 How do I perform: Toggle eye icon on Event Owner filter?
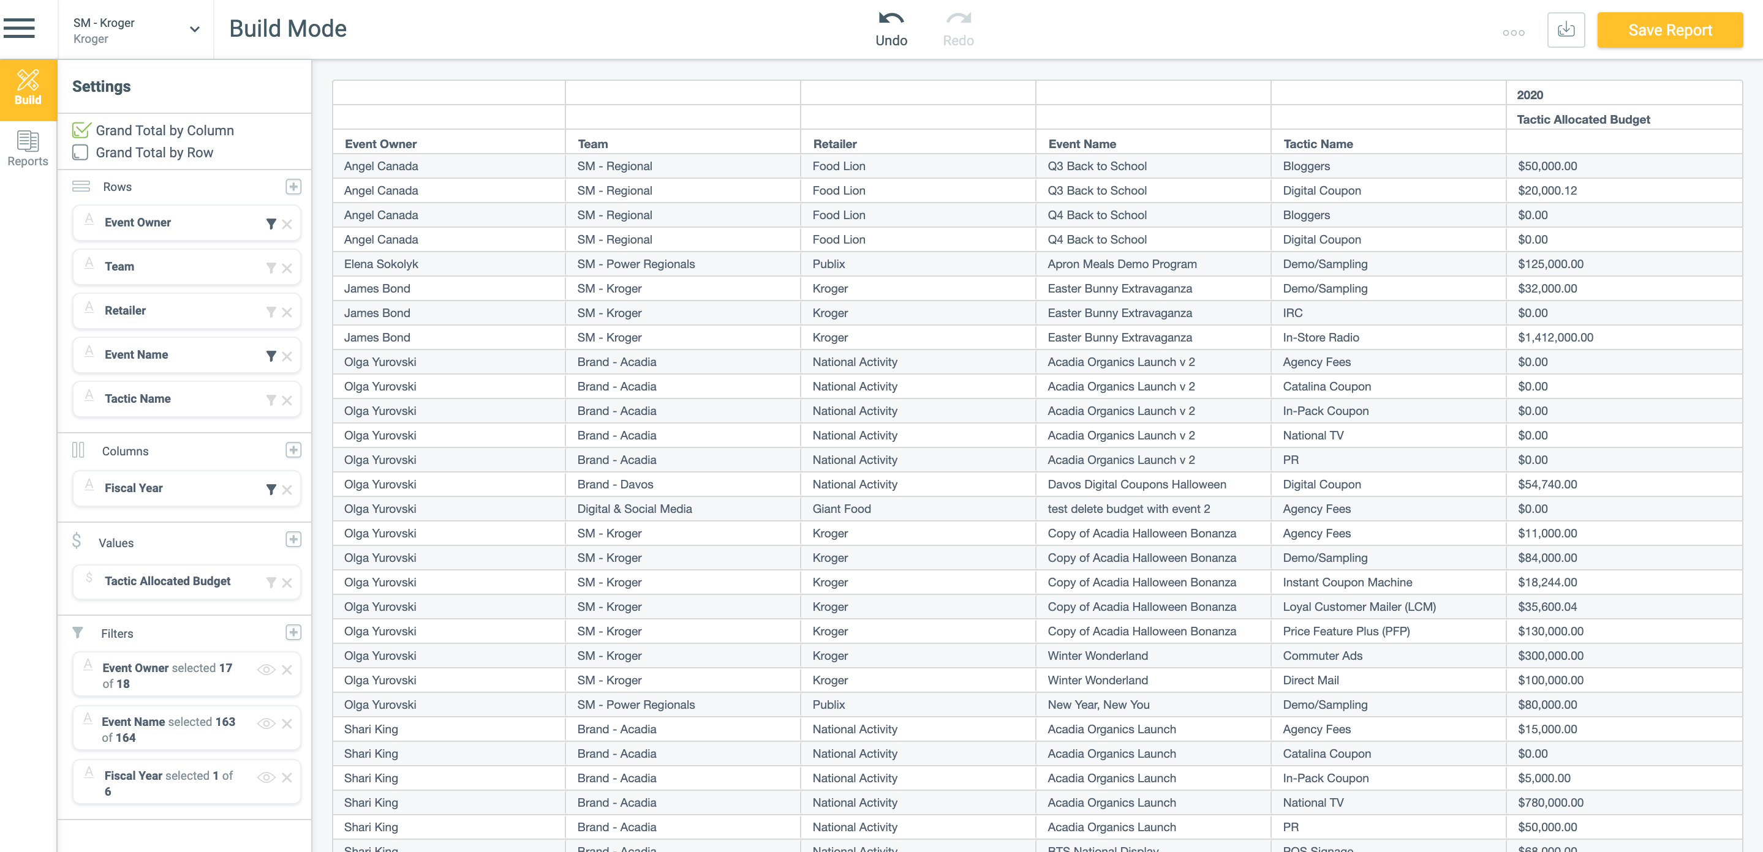tap(265, 669)
